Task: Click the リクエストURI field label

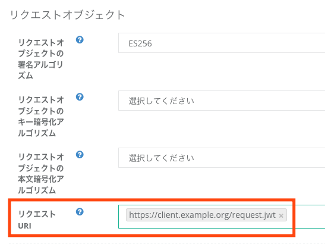Action: [x=37, y=220]
